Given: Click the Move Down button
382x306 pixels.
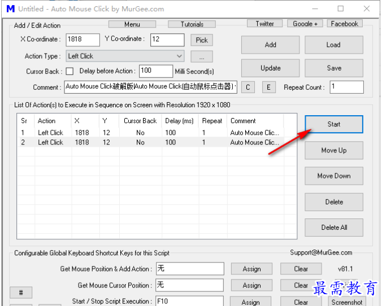Looking at the screenshot, I should (x=334, y=176).
